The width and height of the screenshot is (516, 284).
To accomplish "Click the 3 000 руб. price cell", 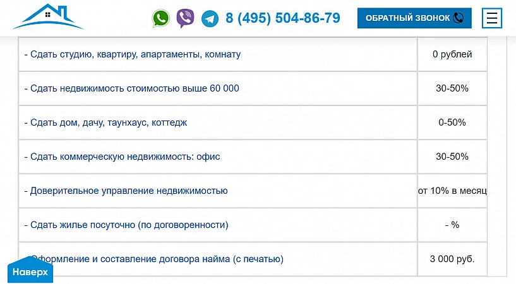I will pyautogui.click(x=452, y=259).
